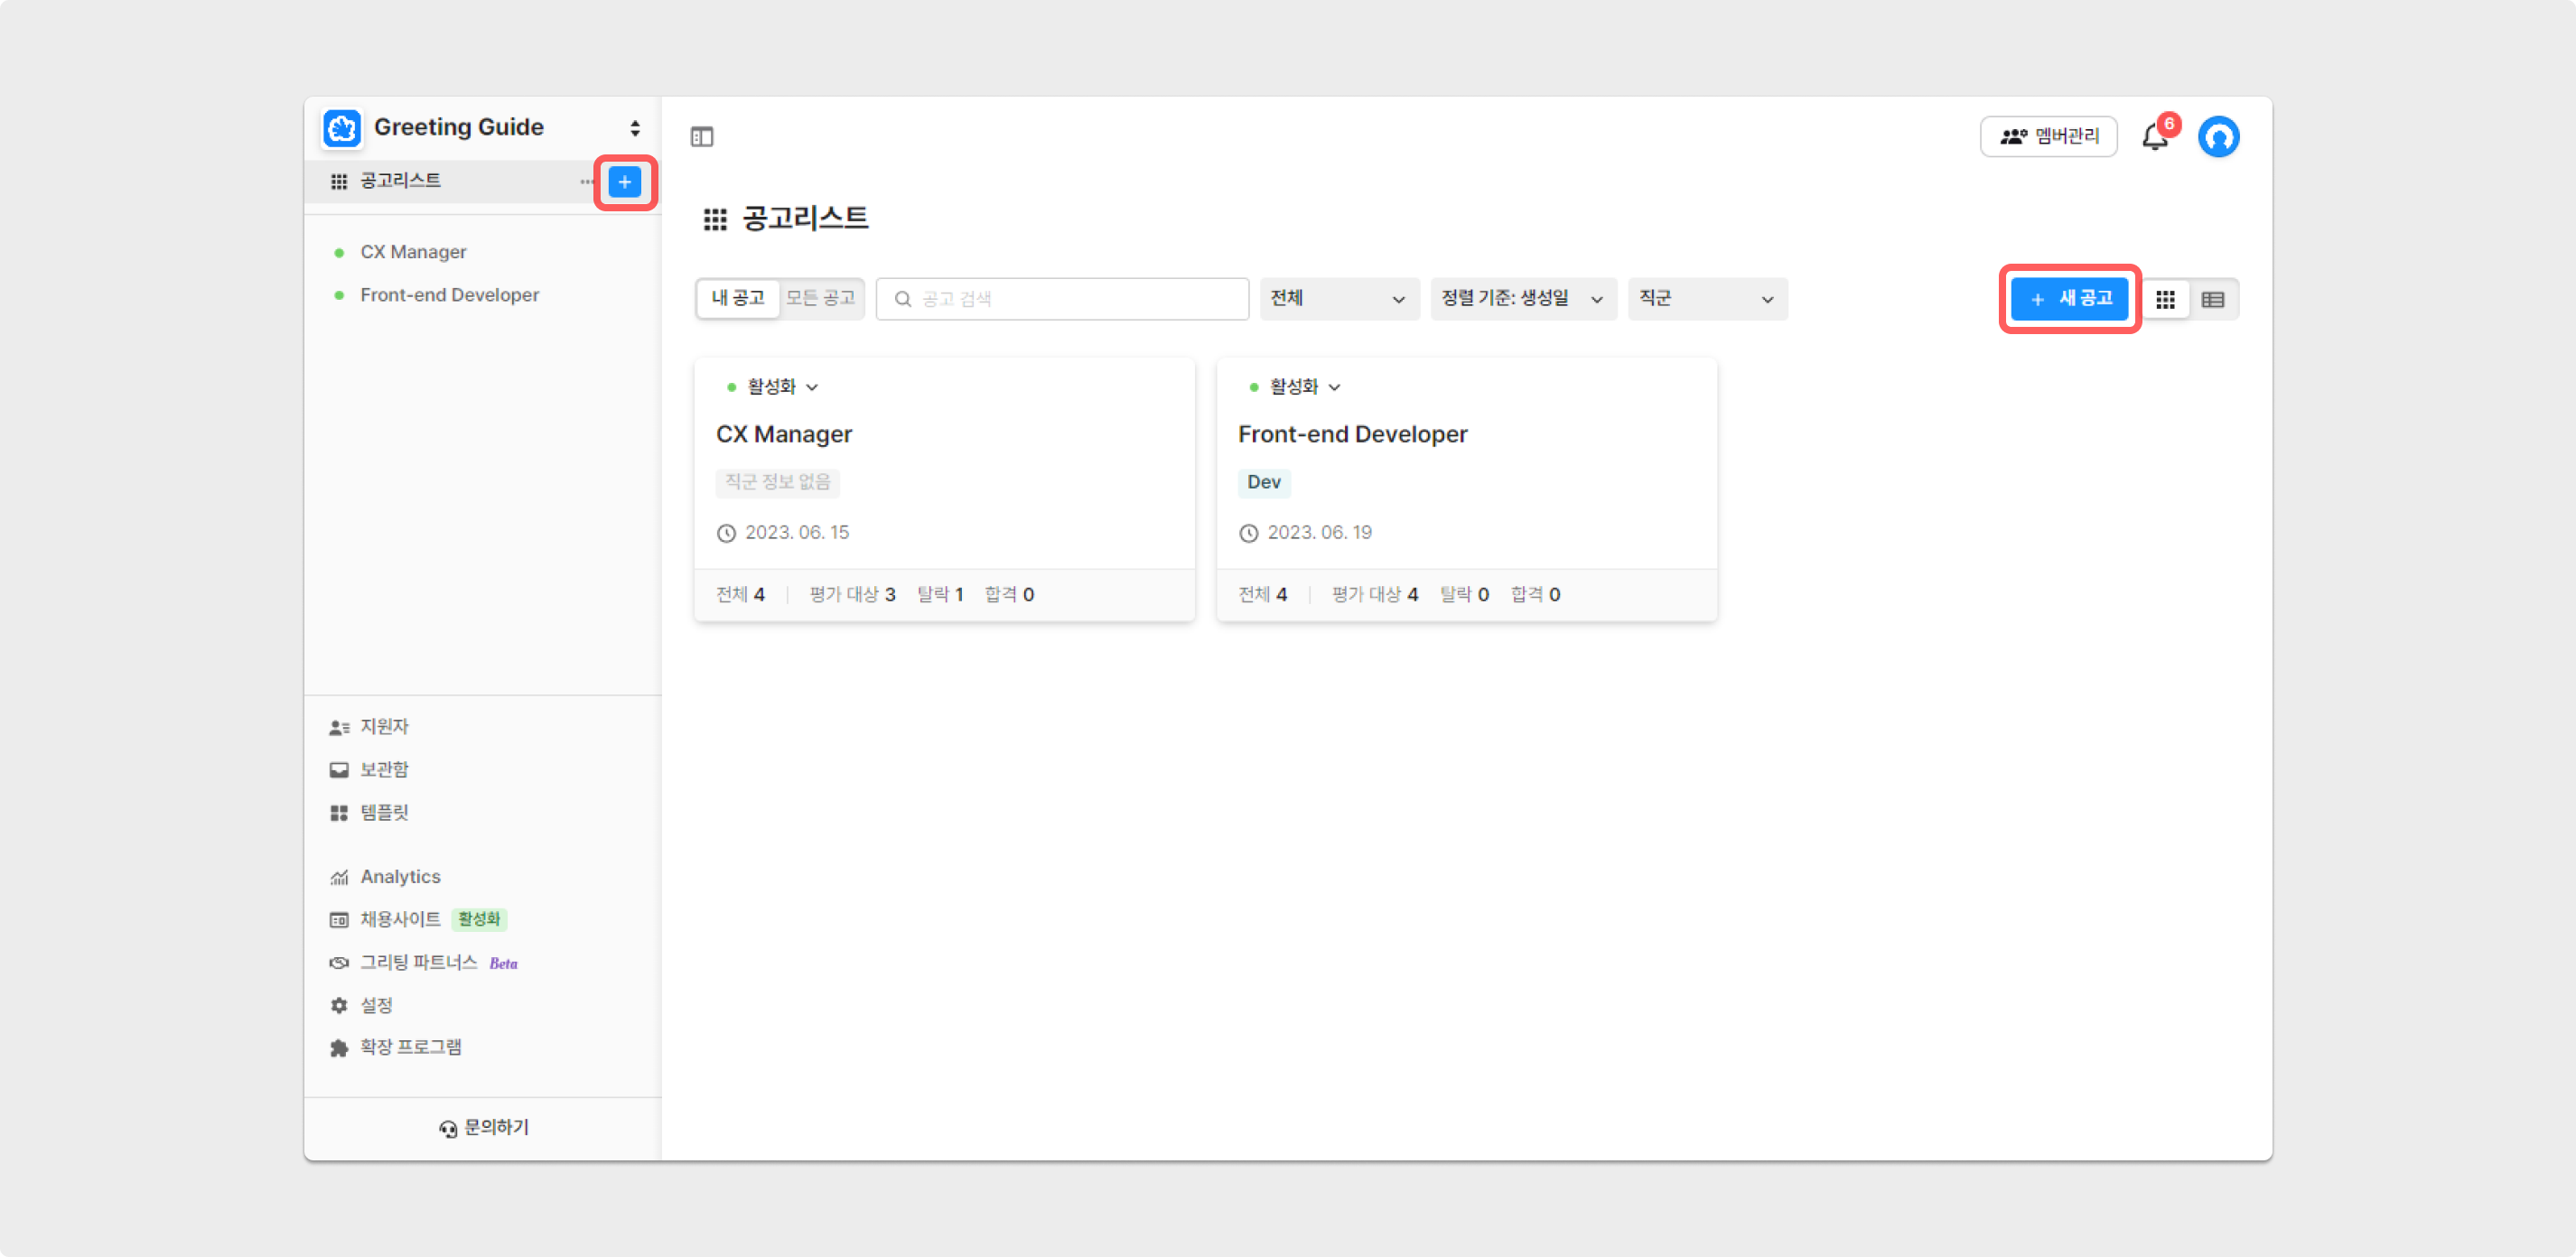Select the 모든 공고 filter toggle
This screenshot has height=1257, width=2576.
pos(820,298)
